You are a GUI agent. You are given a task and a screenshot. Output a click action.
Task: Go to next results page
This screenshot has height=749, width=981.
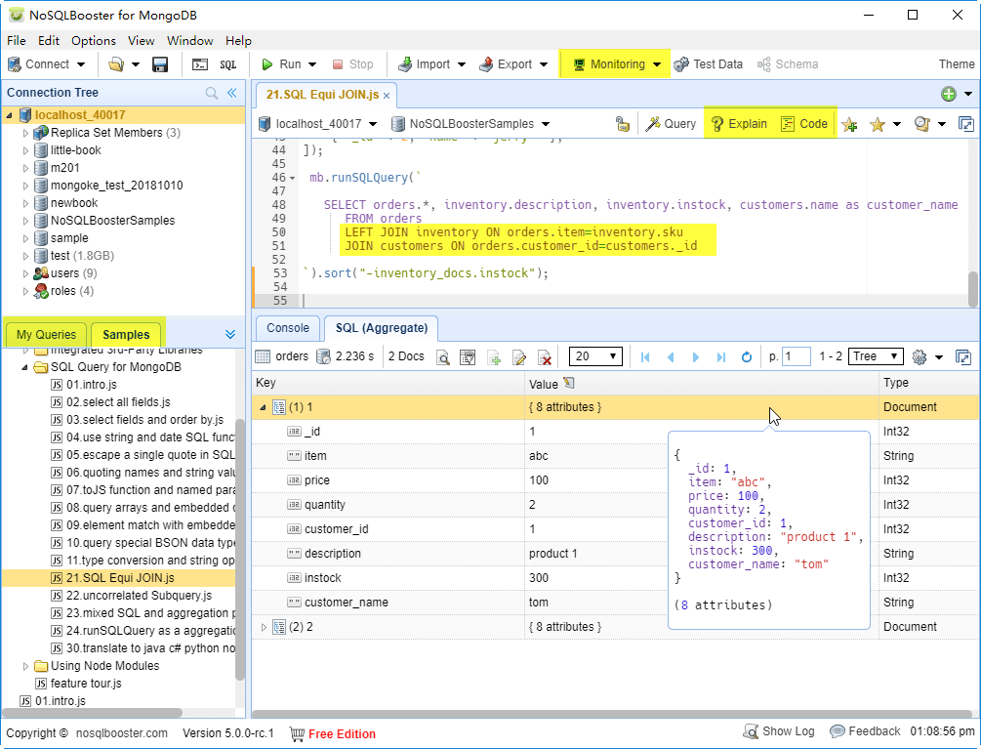click(x=695, y=356)
